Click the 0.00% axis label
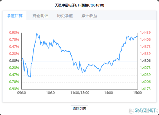 click(14, 61)
